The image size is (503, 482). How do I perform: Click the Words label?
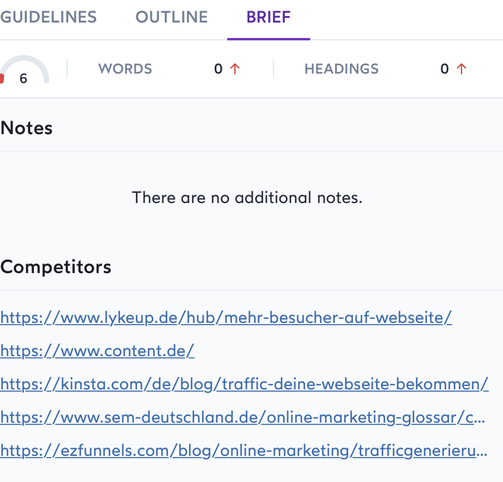pos(125,69)
